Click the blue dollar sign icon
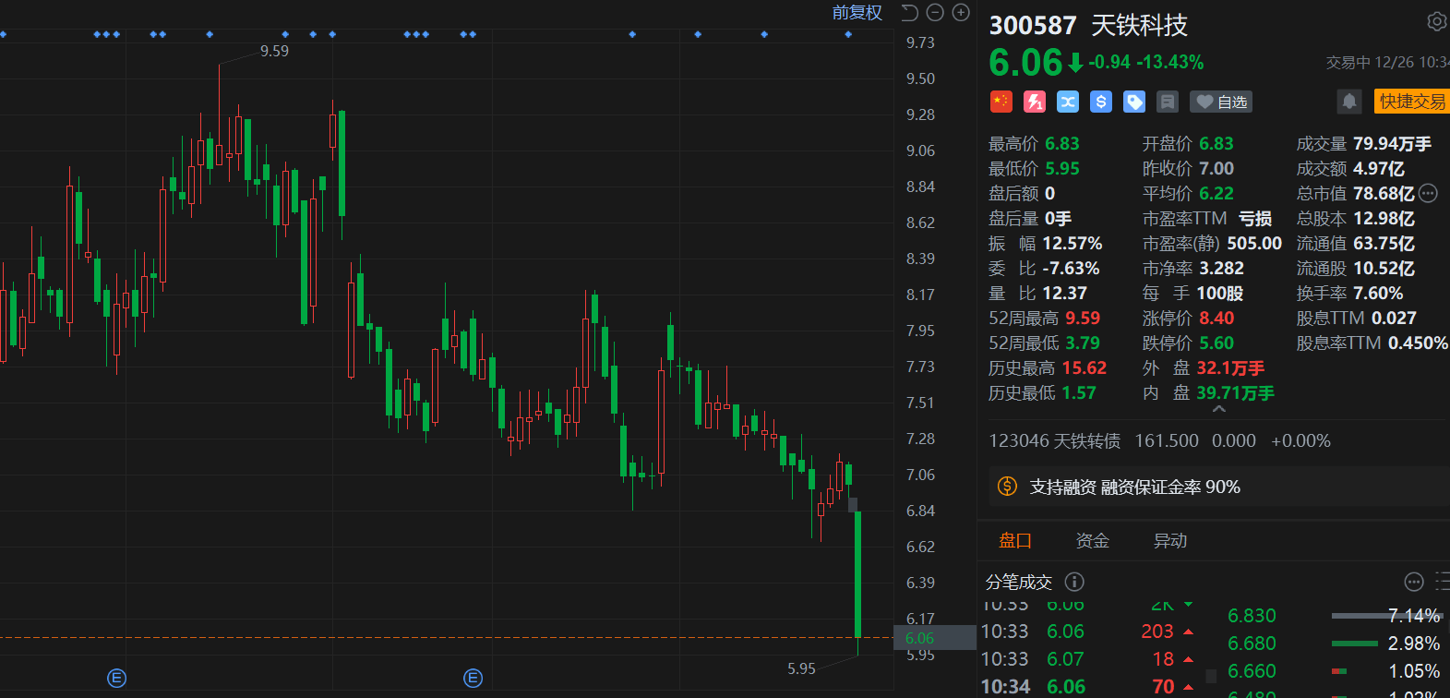 pos(1101,102)
